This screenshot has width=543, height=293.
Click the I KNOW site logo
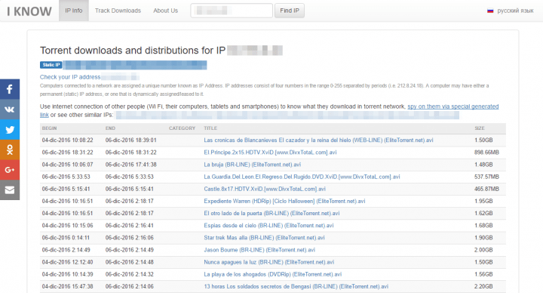point(29,11)
